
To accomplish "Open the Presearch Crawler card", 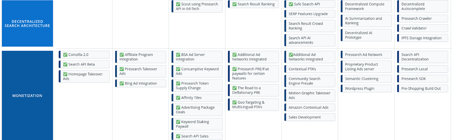I will point(423,18).
